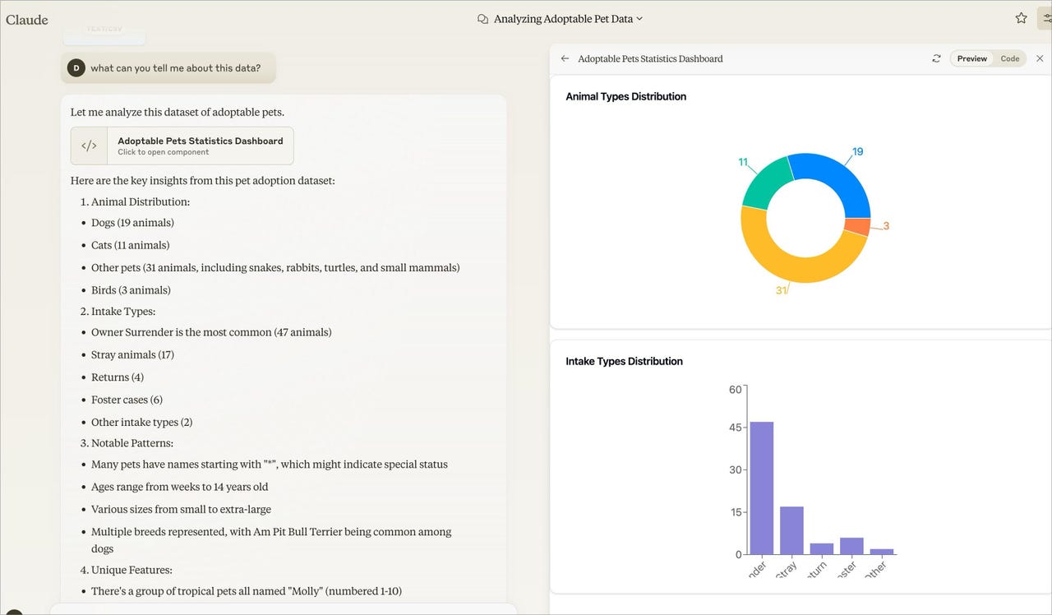The width and height of the screenshot is (1052, 615).
Task: Open chat controls settings icon
Action: click(1045, 18)
